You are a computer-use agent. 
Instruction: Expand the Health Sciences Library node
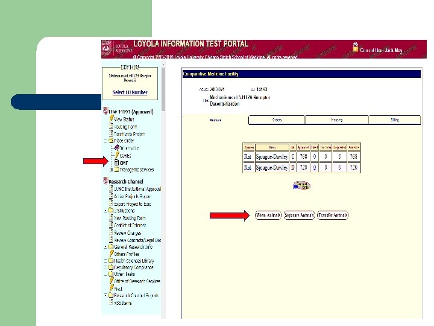[x=105, y=261]
